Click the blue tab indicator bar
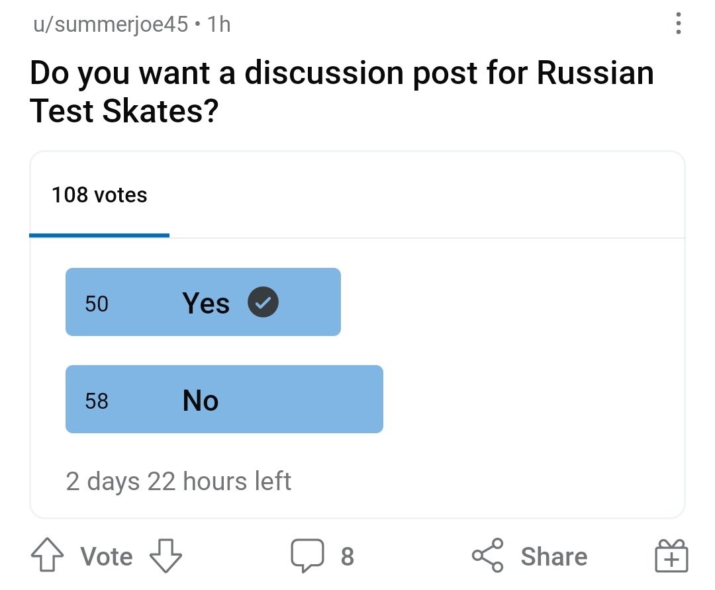Image resolution: width=715 pixels, height=590 pixels. click(99, 235)
